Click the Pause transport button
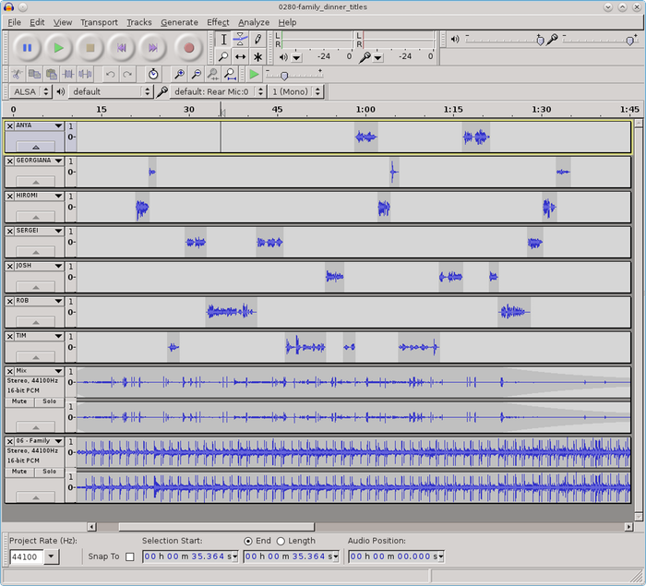Image resolution: width=646 pixels, height=586 pixels. click(x=27, y=48)
